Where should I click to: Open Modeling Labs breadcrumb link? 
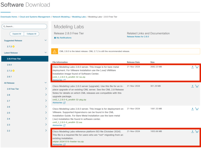[79, 17]
